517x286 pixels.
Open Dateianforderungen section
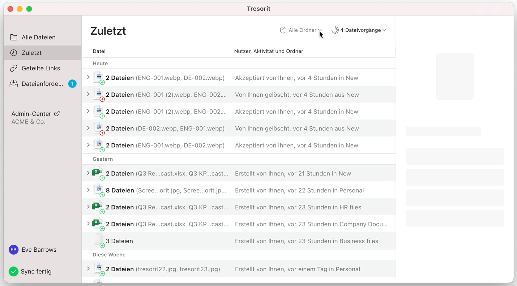(x=43, y=84)
